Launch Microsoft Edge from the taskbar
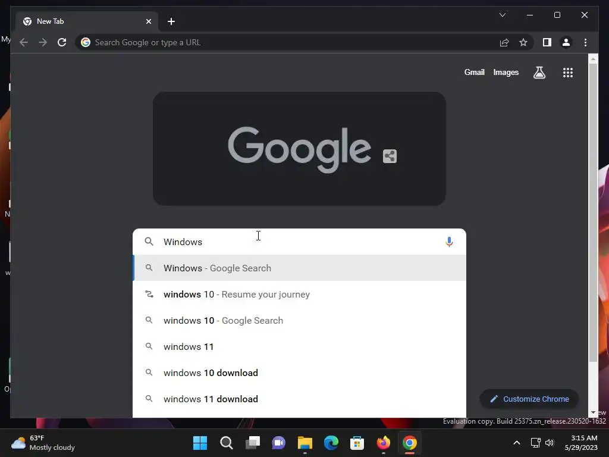 (331, 443)
